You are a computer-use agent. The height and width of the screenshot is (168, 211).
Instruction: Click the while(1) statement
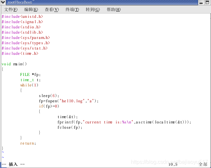(x=29, y=85)
